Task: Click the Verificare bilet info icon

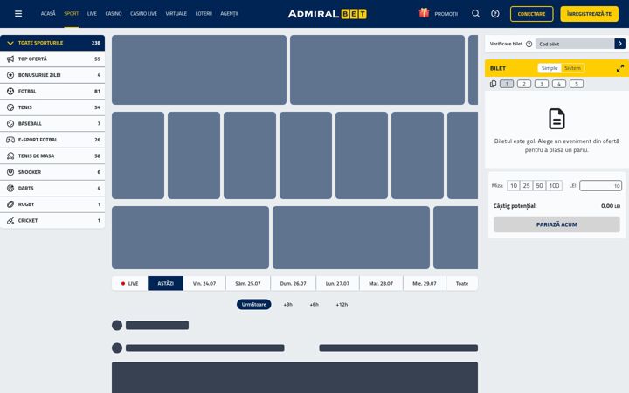Action: click(529, 44)
